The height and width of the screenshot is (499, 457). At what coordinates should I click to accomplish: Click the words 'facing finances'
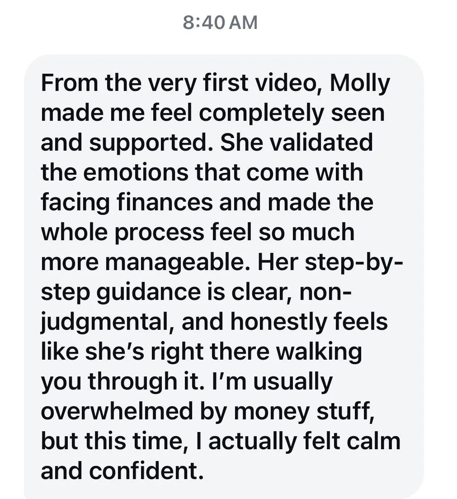[x=127, y=203]
